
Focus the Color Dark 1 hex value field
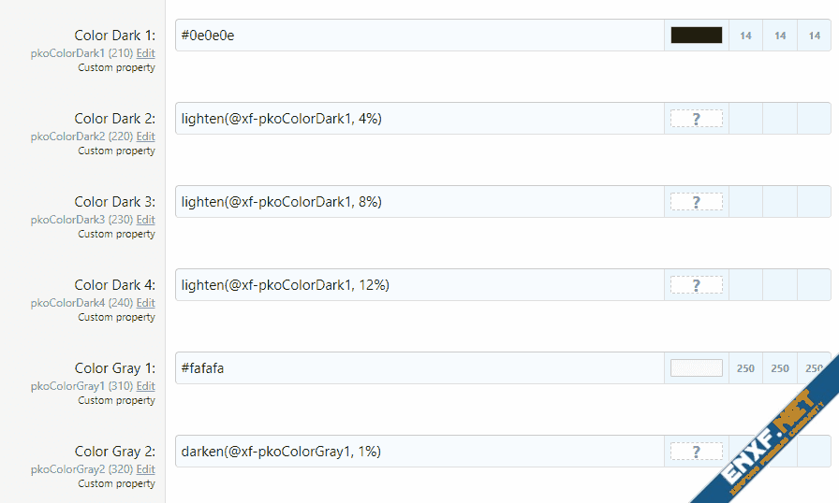click(419, 36)
